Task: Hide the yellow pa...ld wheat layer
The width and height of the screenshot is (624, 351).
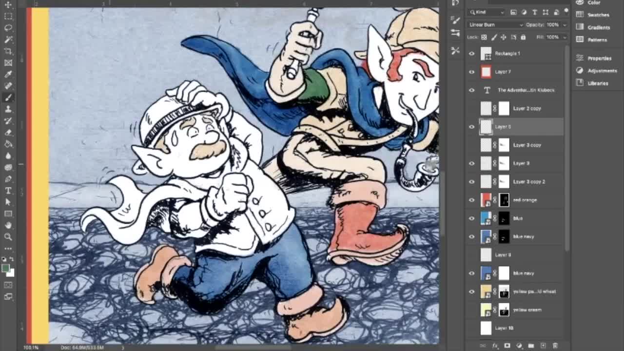Action: coord(471,292)
